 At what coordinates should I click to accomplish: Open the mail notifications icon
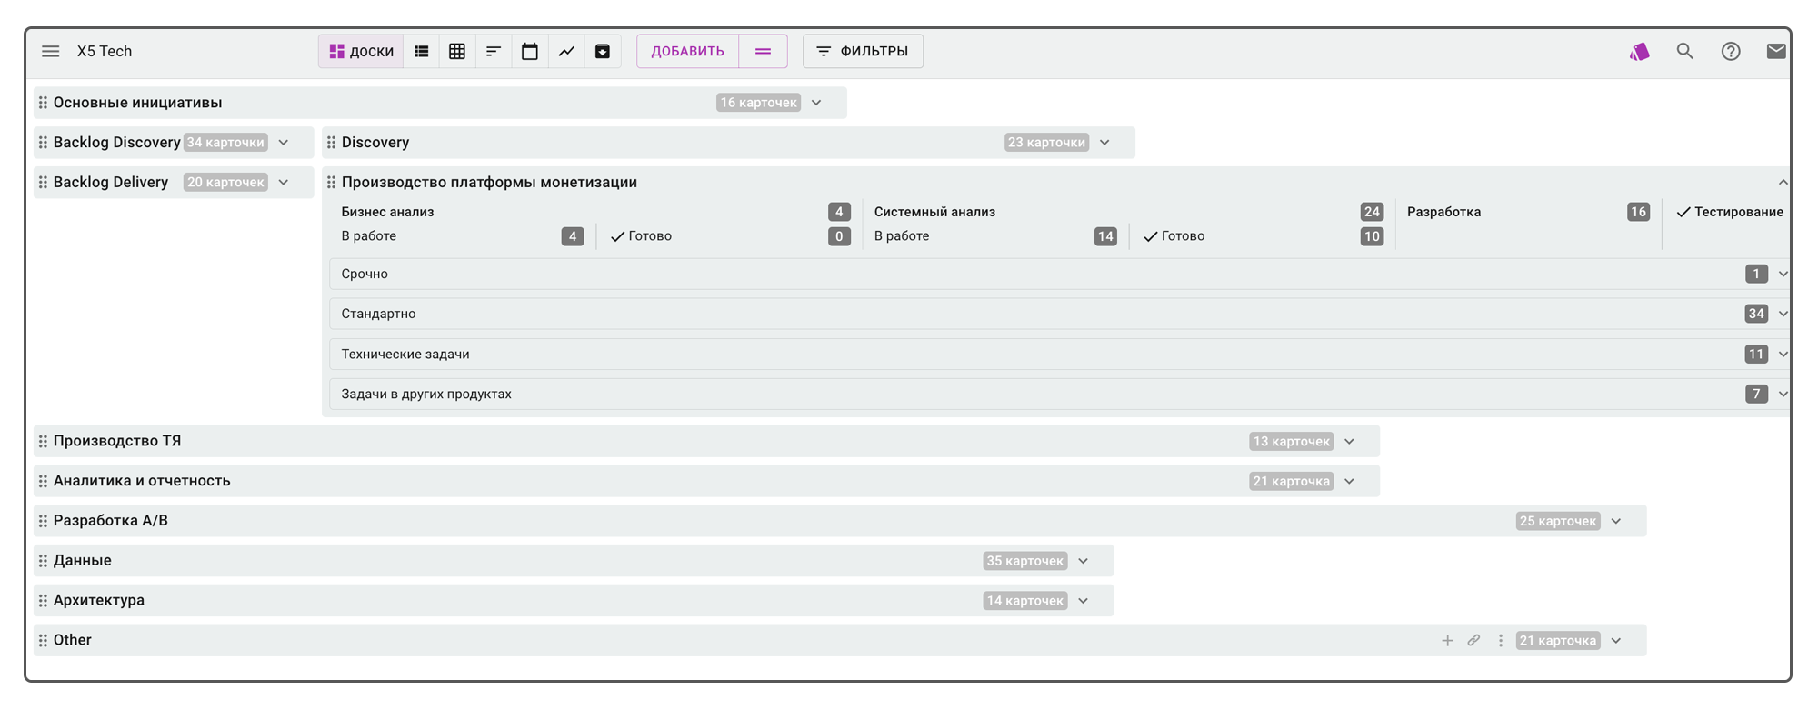pos(1776,52)
